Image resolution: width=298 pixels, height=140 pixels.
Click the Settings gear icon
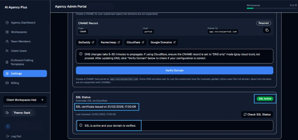click(7, 74)
